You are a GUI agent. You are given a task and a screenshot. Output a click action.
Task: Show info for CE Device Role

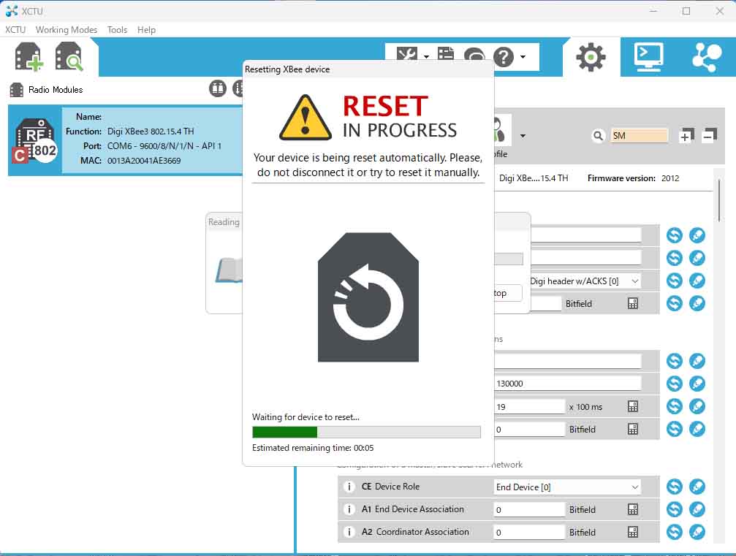[x=349, y=487]
